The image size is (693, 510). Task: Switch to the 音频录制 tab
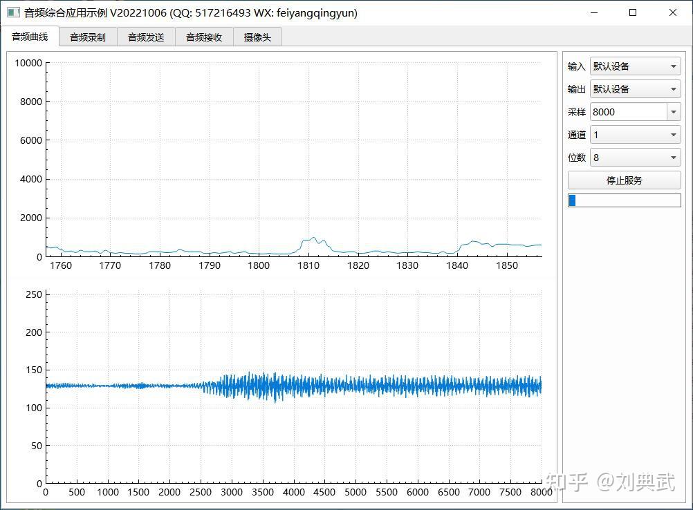click(x=87, y=37)
